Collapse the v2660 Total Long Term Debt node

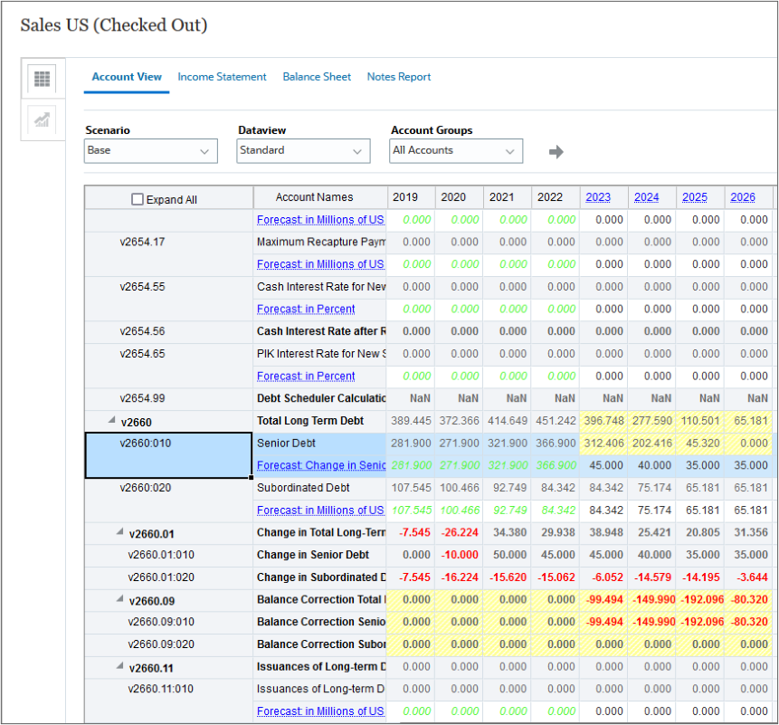(111, 420)
